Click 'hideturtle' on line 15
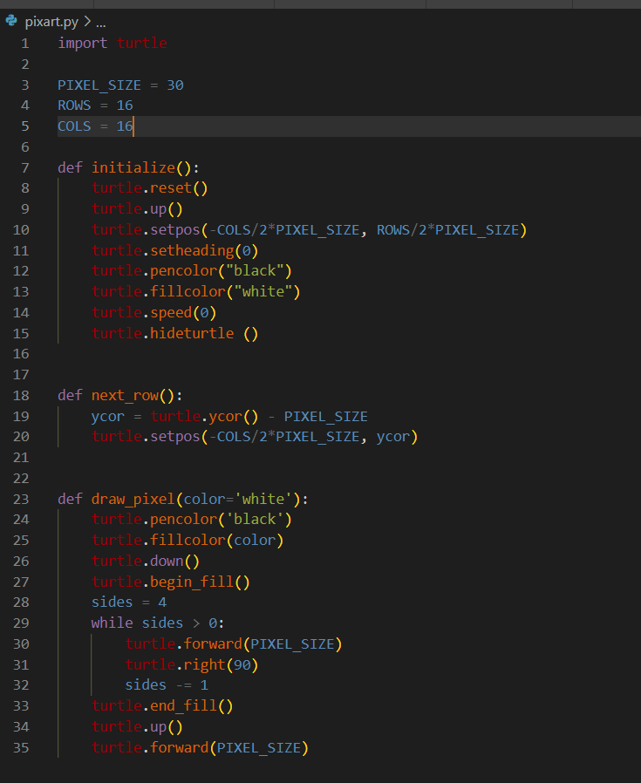This screenshot has width=641, height=783. (x=192, y=333)
